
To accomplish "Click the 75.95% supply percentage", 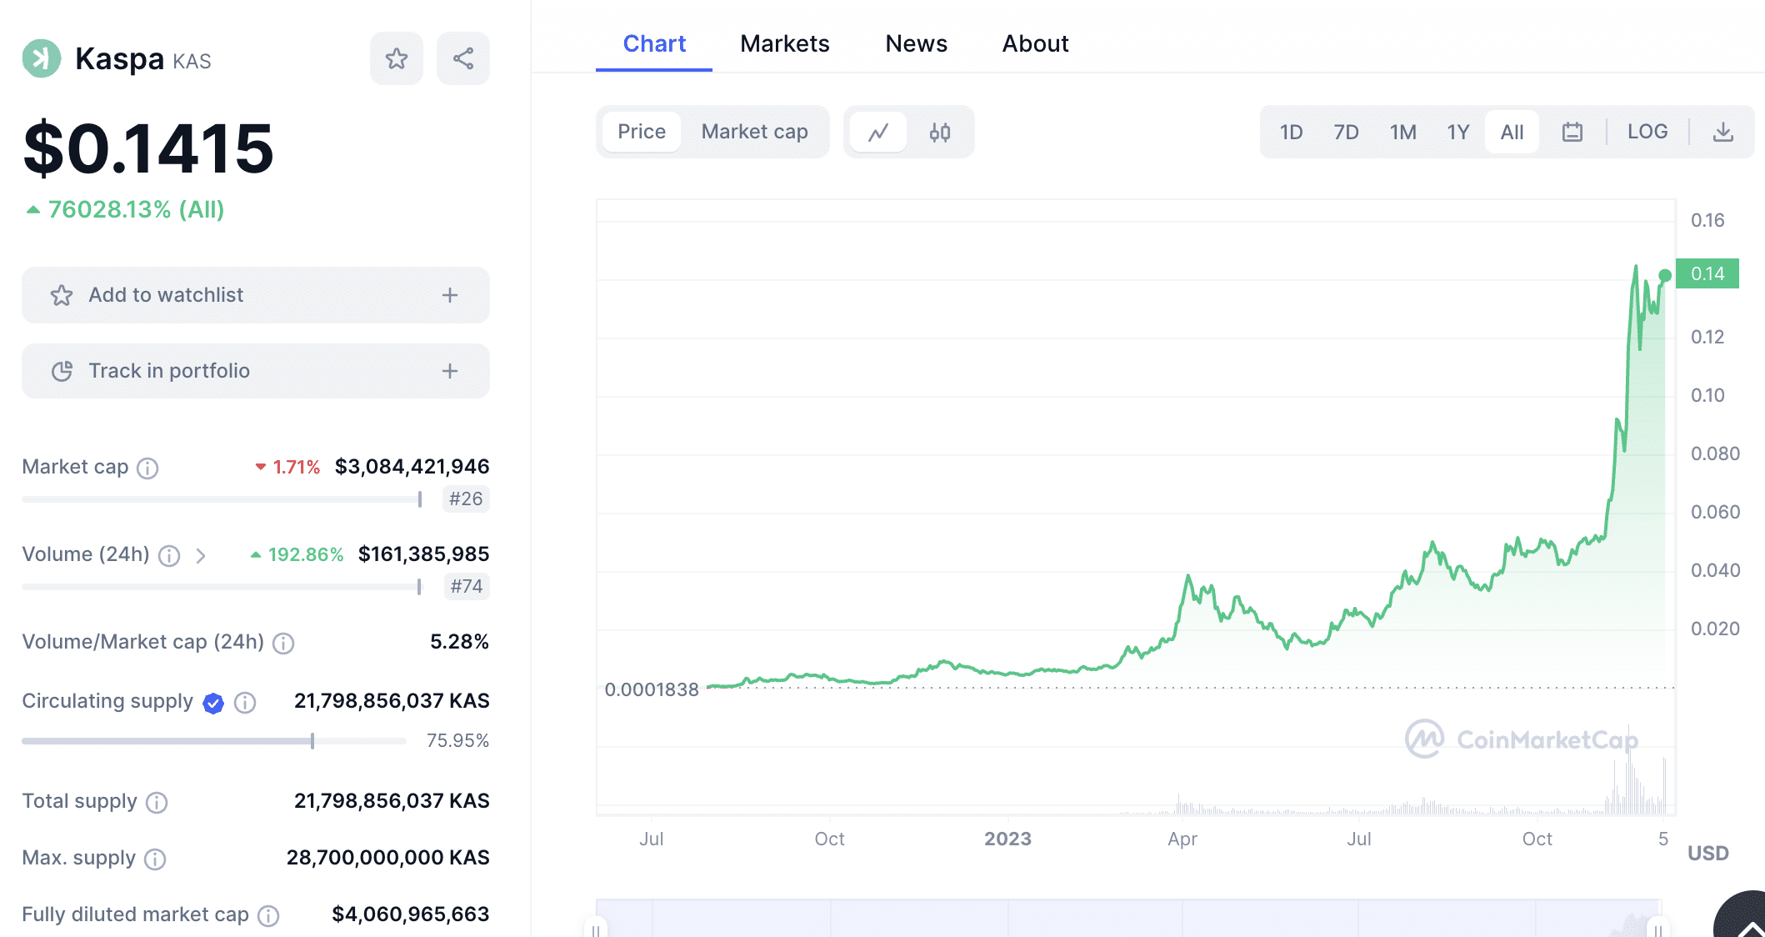I will [457, 740].
